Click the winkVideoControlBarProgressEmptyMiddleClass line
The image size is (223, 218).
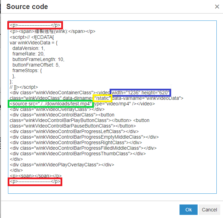pyautogui.click(x=84, y=137)
